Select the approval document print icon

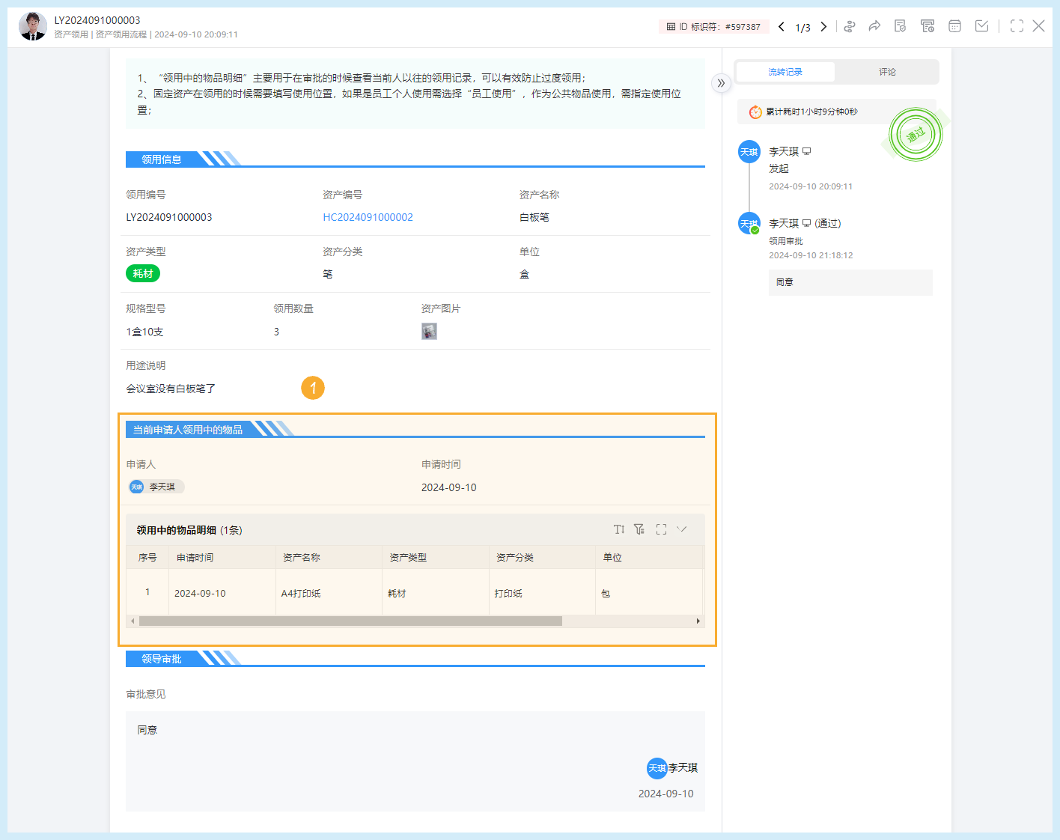(900, 25)
